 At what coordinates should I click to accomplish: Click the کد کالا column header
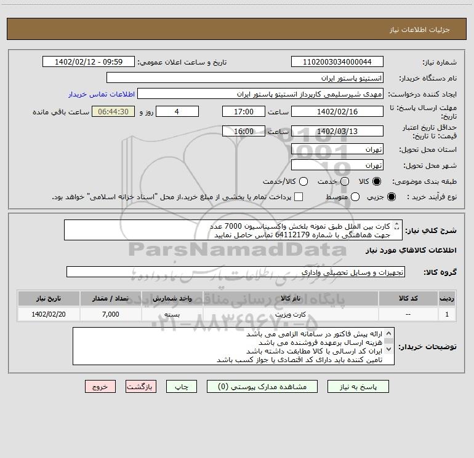click(x=408, y=298)
